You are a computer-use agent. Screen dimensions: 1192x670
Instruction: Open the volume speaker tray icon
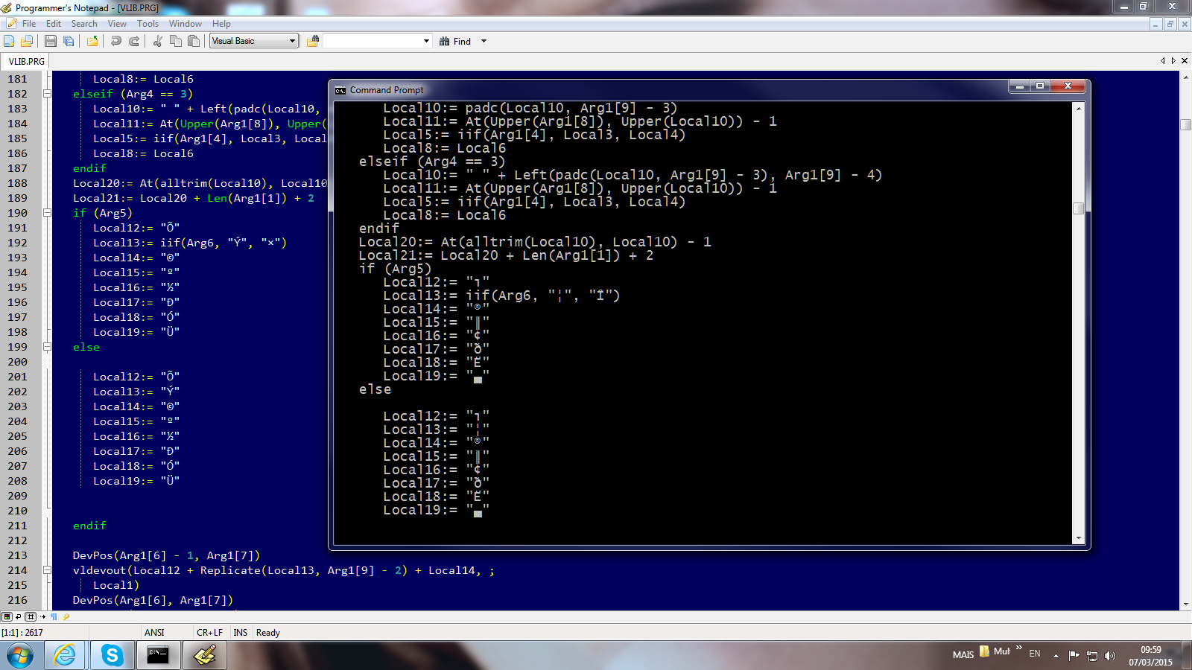tap(1110, 655)
